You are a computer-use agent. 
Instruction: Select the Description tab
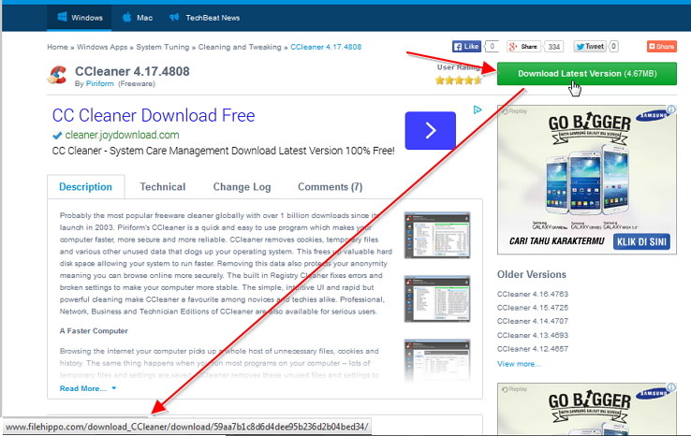point(85,187)
